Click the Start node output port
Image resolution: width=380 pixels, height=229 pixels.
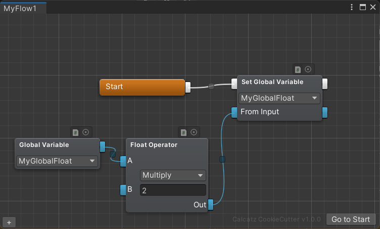[188, 88]
